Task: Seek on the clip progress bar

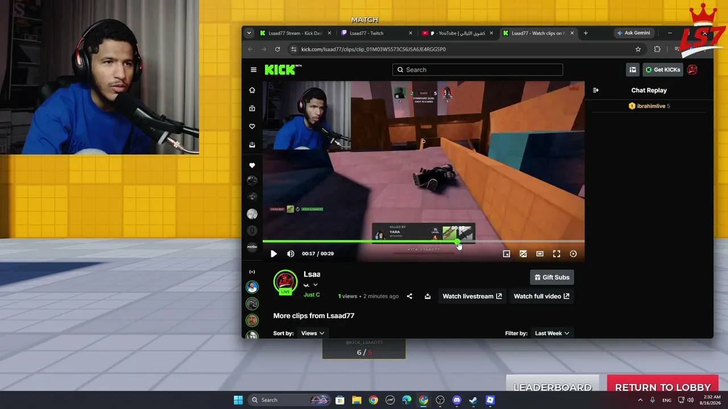Action: click(423, 242)
